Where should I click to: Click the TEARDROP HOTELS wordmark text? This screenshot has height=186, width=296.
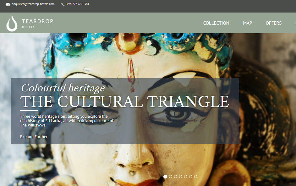(x=38, y=23)
